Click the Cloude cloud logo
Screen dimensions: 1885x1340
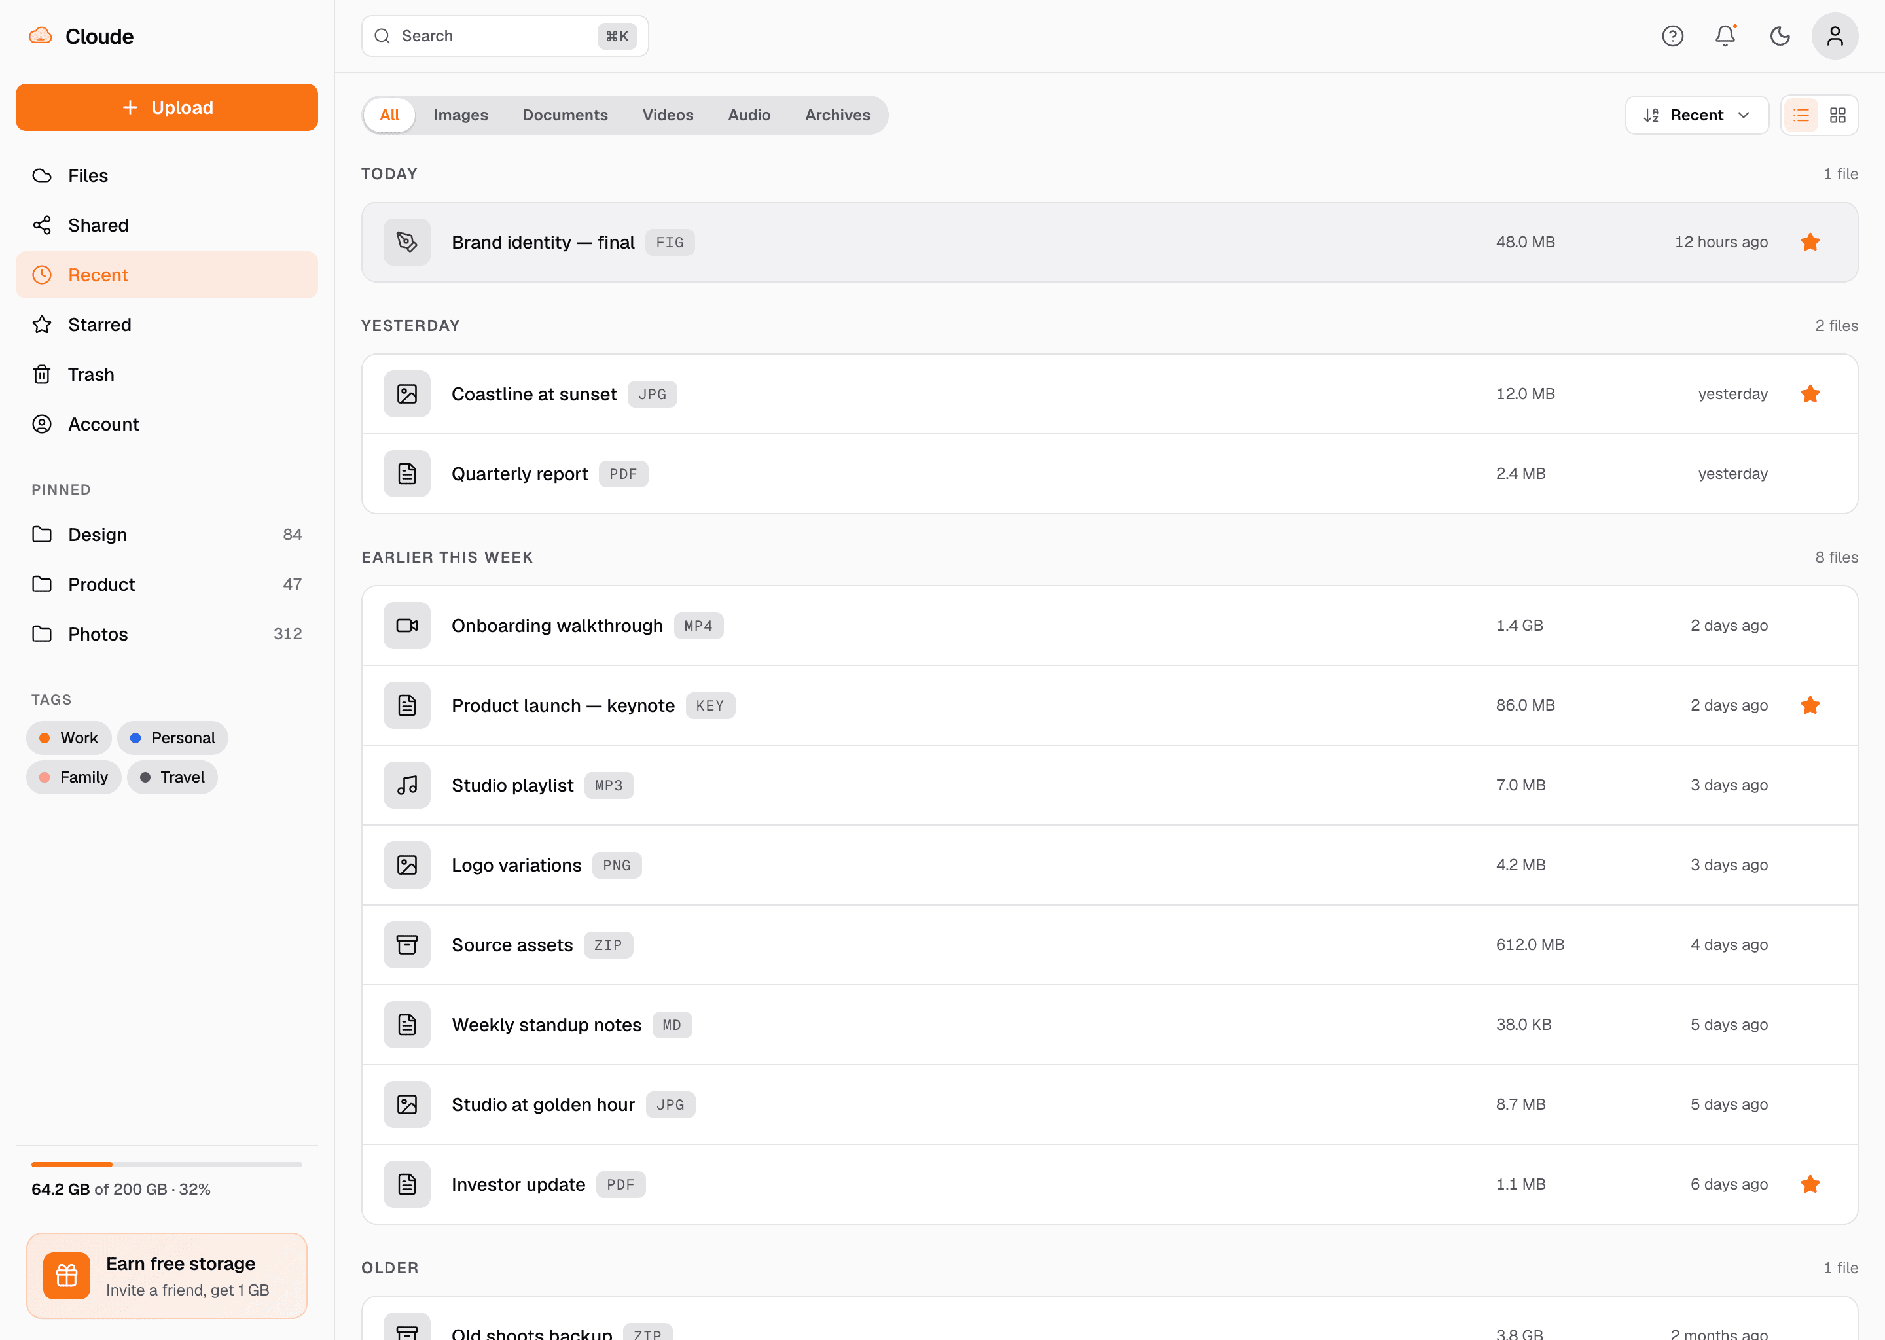click(41, 36)
